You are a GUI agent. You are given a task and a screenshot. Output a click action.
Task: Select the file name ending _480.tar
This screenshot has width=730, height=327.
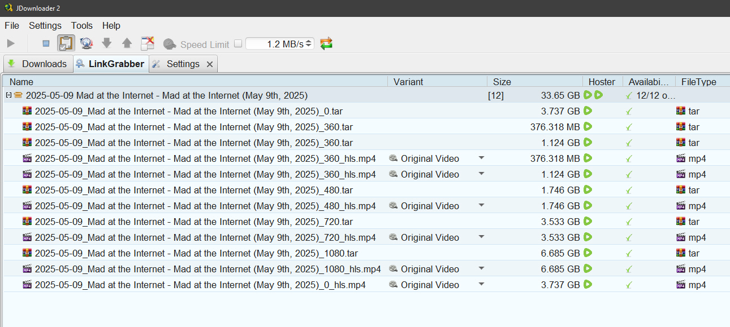(x=194, y=190)
